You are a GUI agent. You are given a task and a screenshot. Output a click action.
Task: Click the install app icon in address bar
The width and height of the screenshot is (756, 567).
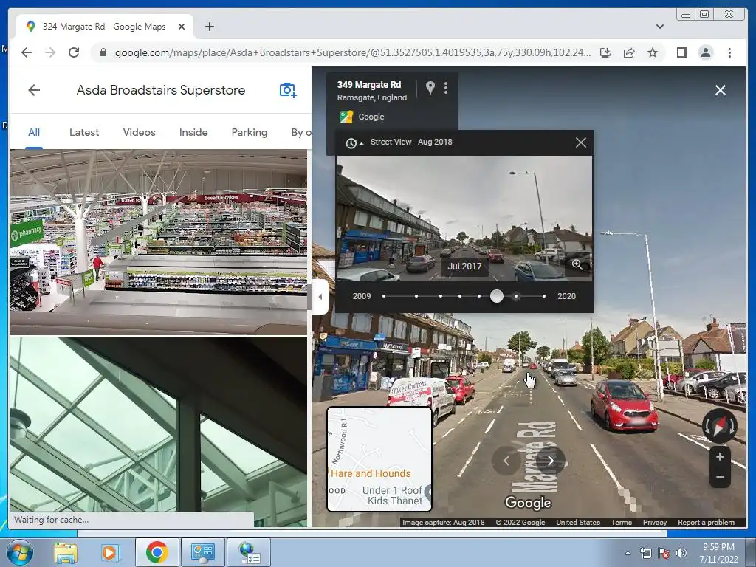(605, 52)
